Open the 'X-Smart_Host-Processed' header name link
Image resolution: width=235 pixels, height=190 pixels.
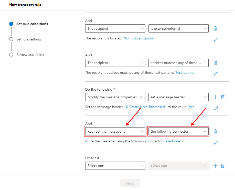coord(145,107)
